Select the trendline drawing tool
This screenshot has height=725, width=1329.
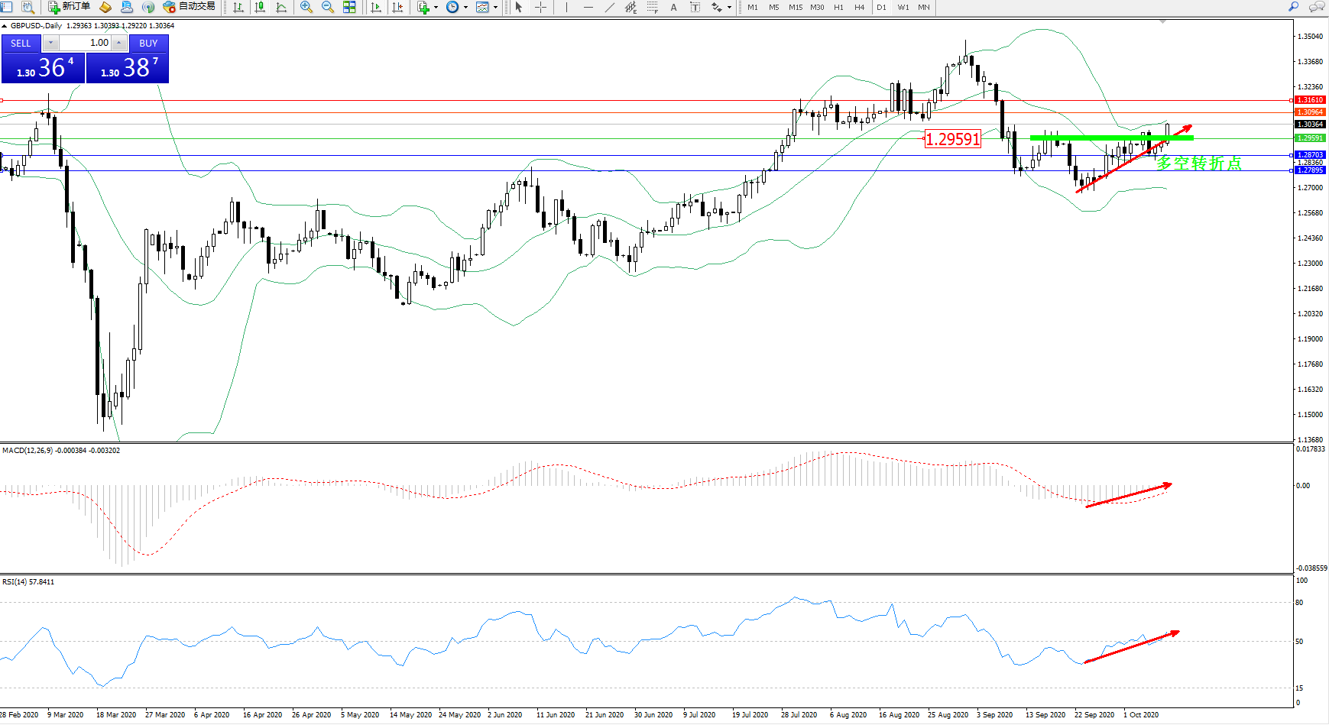[x=609, y=7]
